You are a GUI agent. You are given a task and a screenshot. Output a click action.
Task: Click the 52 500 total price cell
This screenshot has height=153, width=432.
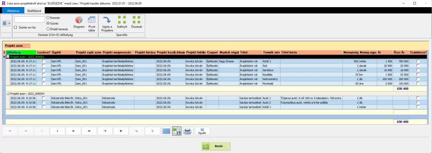[401, 74]
